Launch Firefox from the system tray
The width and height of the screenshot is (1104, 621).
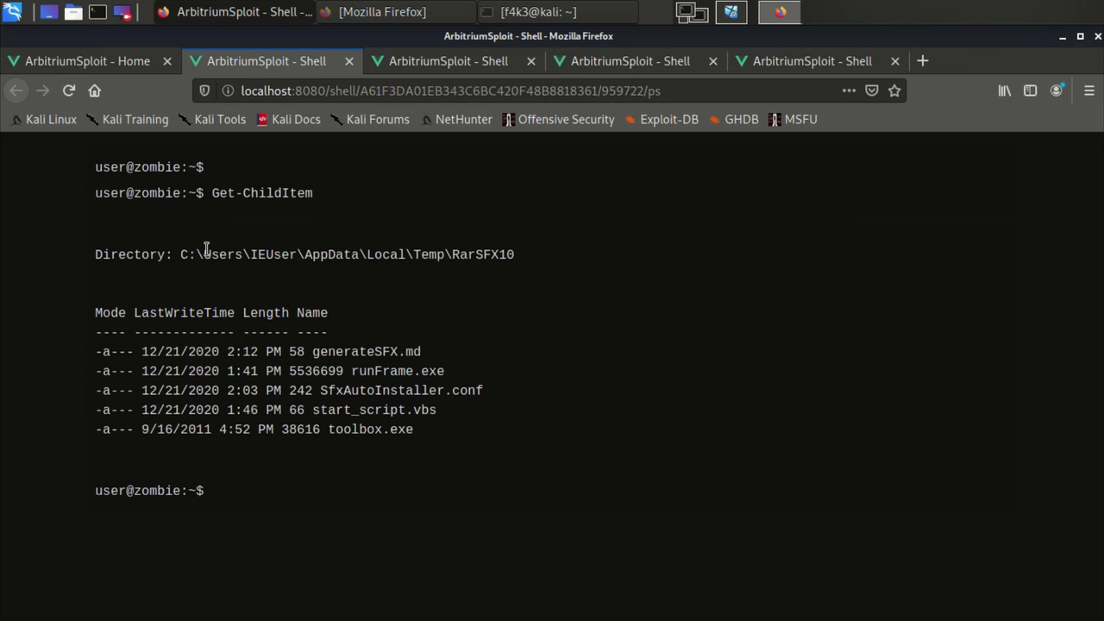pos(781,11)
